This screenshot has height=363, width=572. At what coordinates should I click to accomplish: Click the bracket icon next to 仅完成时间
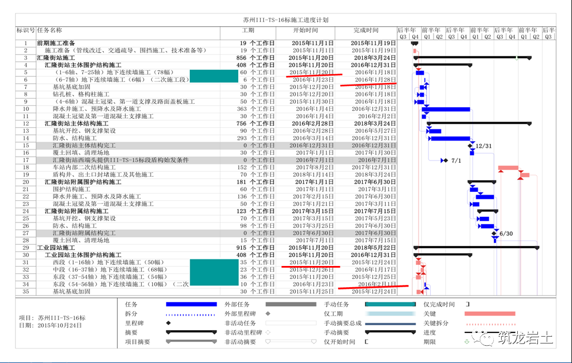[468, 304]
